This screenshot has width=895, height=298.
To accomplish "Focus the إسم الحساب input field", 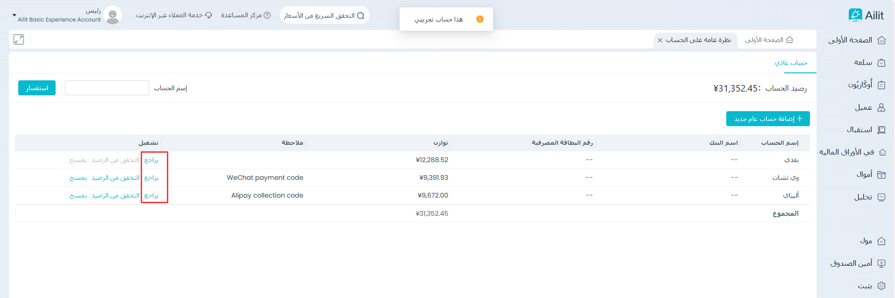I will tap(107, 88).
